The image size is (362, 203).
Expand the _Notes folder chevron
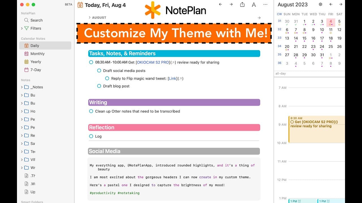point(22,87)
